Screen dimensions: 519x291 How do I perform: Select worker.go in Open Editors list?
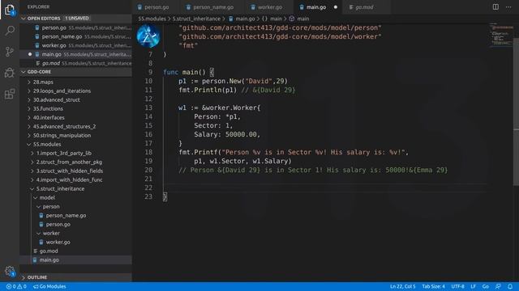pyautogui.click(x=75, y=45)
